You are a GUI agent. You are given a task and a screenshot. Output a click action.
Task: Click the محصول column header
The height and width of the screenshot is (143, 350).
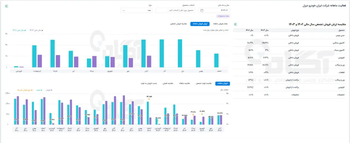342,30
